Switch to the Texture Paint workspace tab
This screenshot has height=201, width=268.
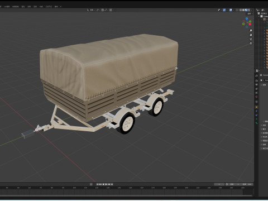[x=16, y=7]
